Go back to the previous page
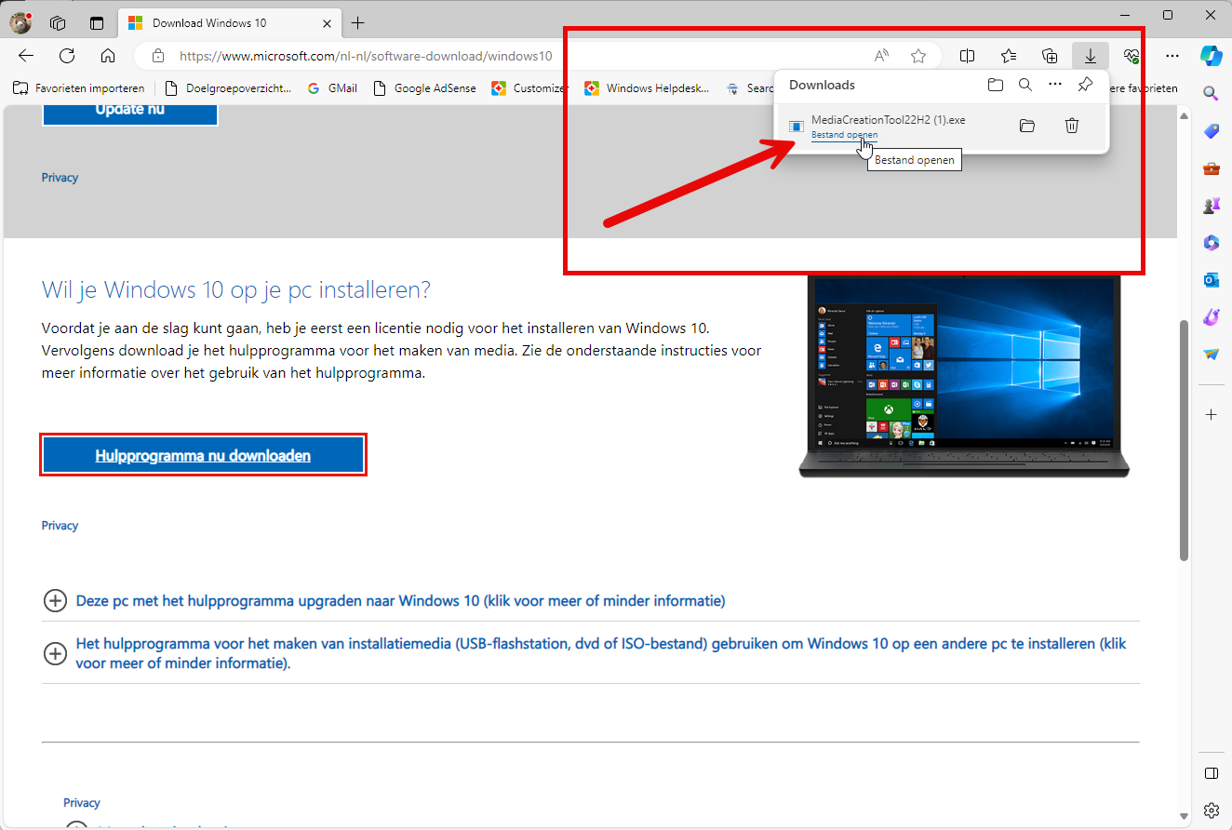Viewport: 1232px width, 830px height. (26, 56)
